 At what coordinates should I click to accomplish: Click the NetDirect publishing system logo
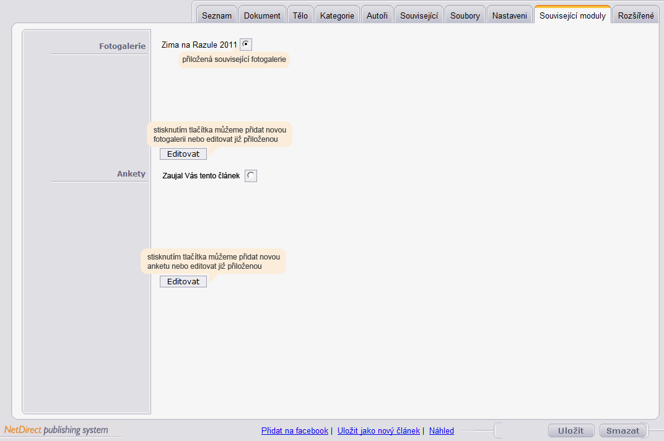tap(56, 430)
